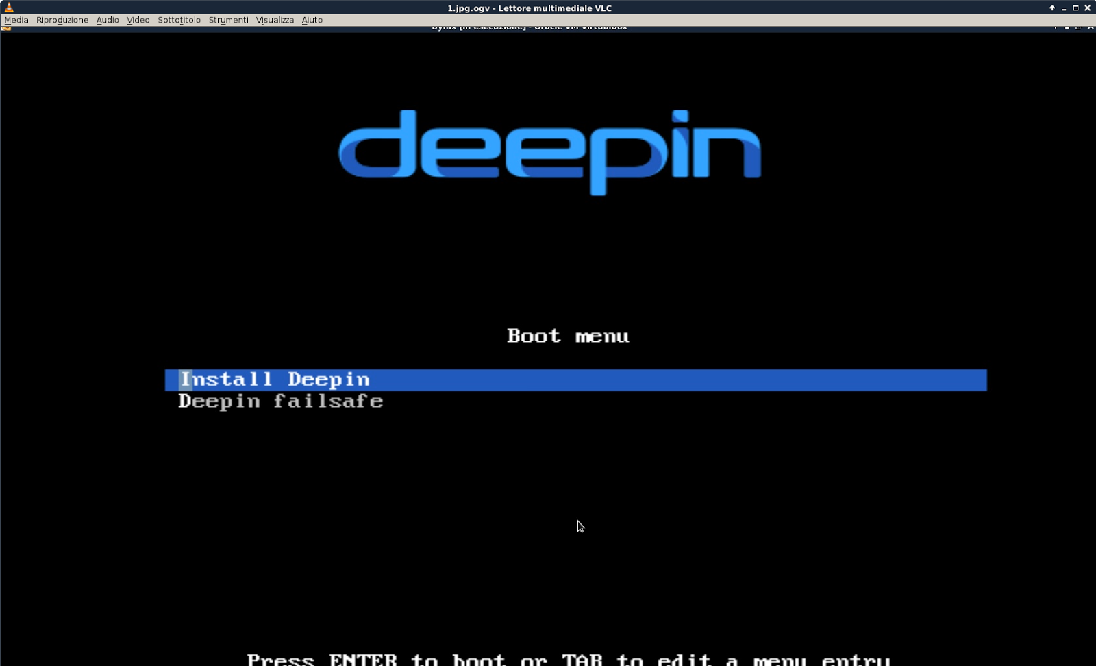Open the Strumenti menu
This screenshot has width=1096, height=666.
click(229, 20)
